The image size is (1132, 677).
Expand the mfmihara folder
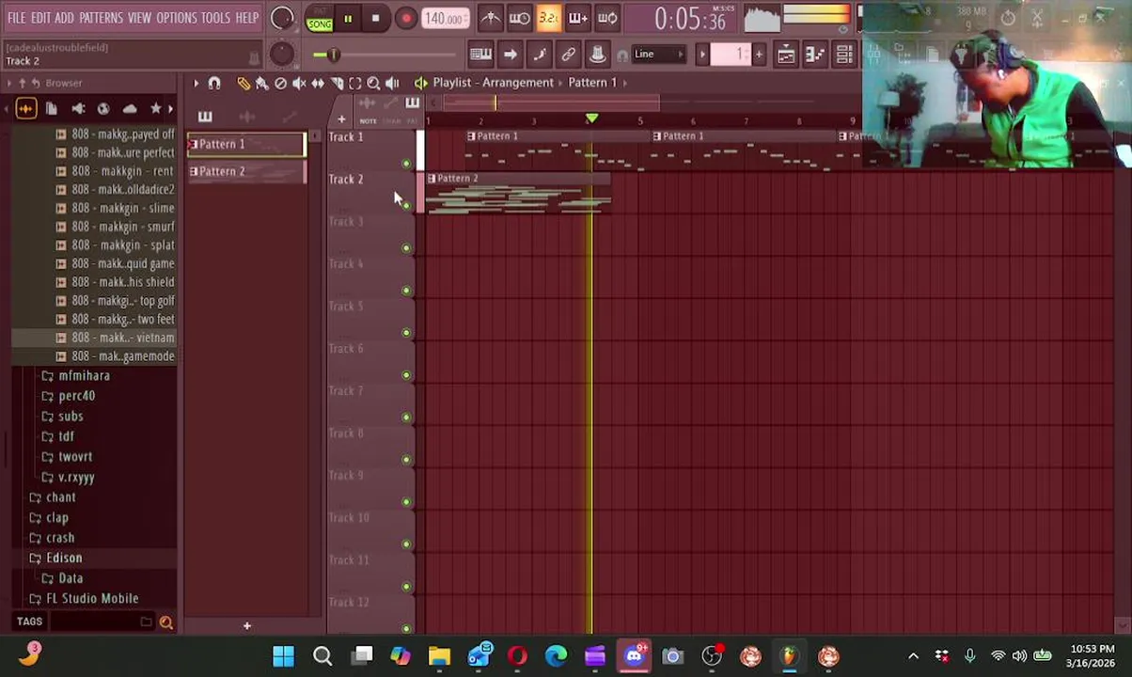click(x=84, y=375)
